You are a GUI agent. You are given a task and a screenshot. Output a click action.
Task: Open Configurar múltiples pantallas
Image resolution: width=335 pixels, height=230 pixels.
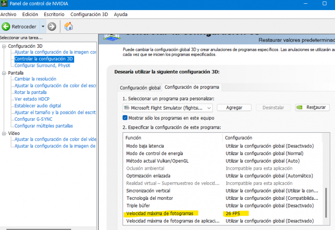point(44,126)
